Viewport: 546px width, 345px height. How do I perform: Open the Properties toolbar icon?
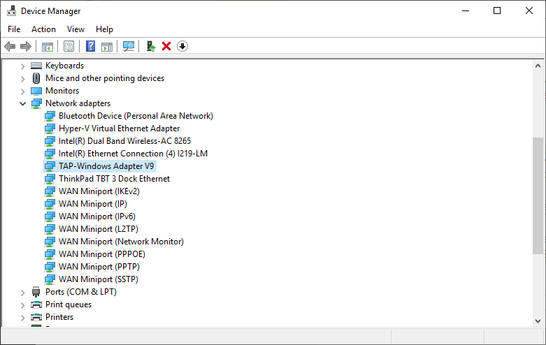pyautogui.click(x=69, y=46)
